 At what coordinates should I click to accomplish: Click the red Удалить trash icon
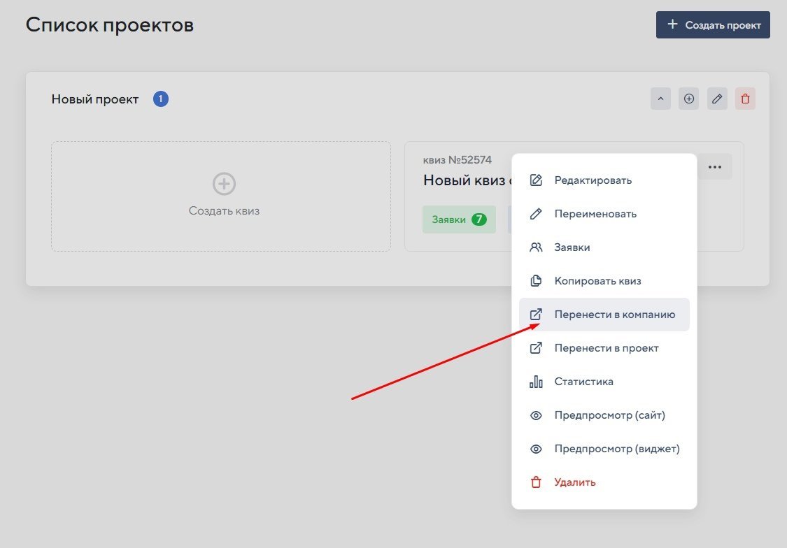[x=537, y=482]
